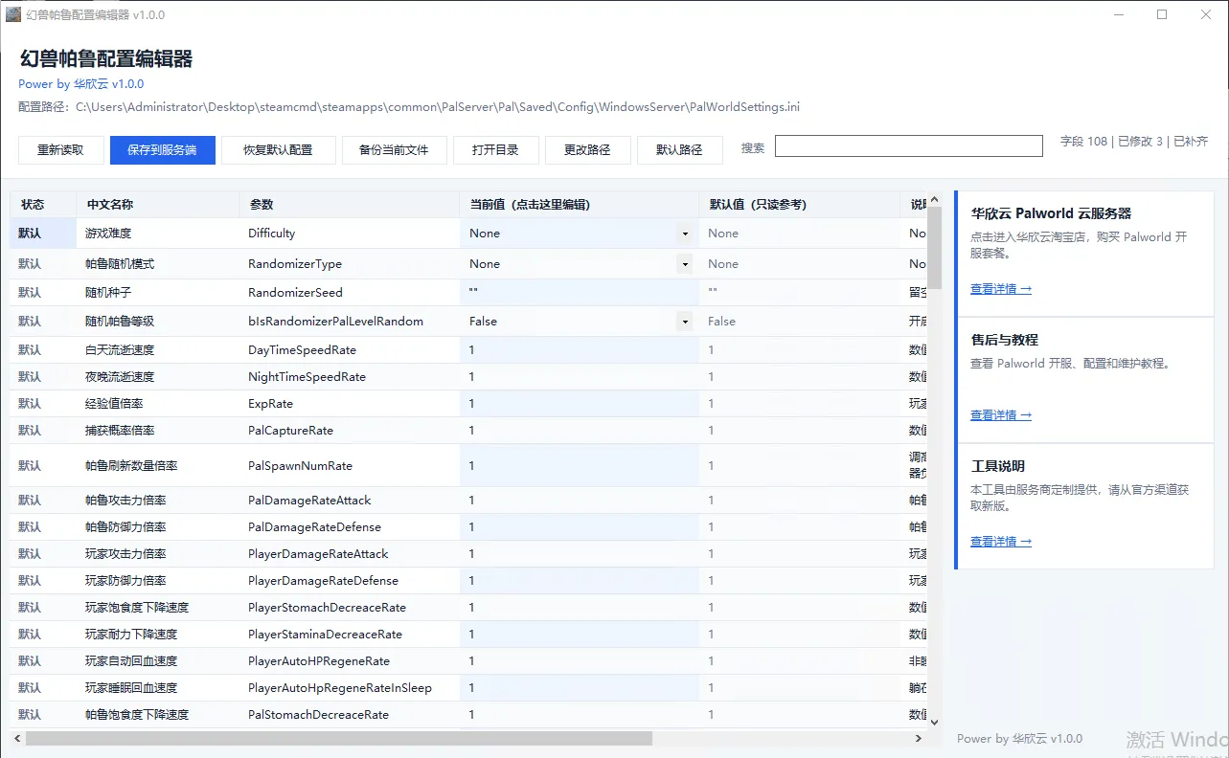Edit the ExpRate current value
This screenshot has height=758, width=1229.
click(x=580, y=404)
